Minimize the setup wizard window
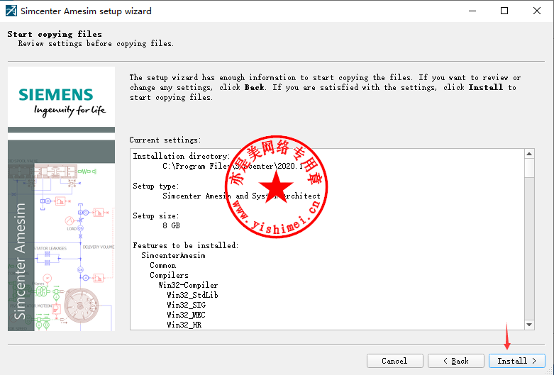The height and width of the screenshot is (375, 554). 472,11
